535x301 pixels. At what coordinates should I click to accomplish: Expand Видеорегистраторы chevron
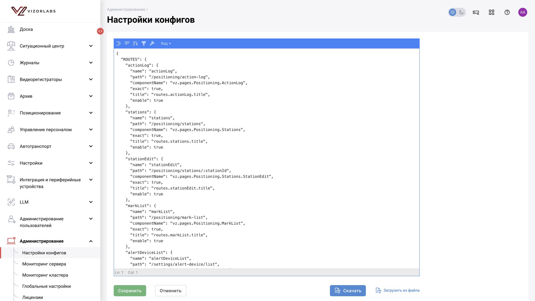point(91,79)
